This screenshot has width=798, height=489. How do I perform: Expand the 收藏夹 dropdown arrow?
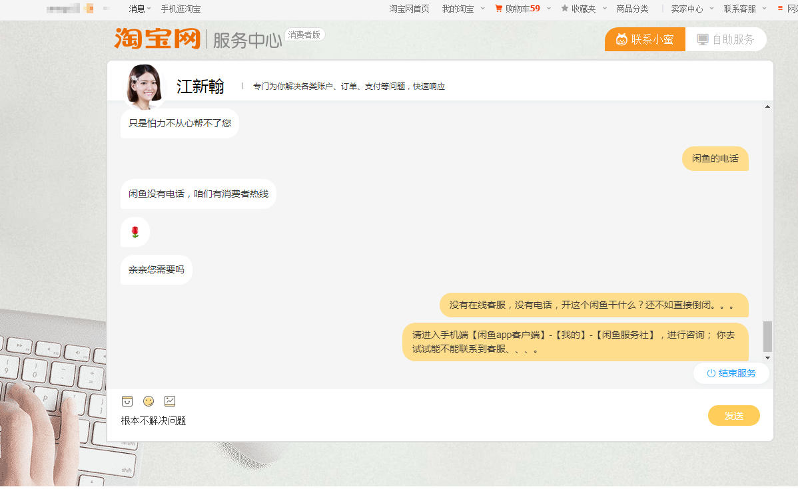click(605, 9)
